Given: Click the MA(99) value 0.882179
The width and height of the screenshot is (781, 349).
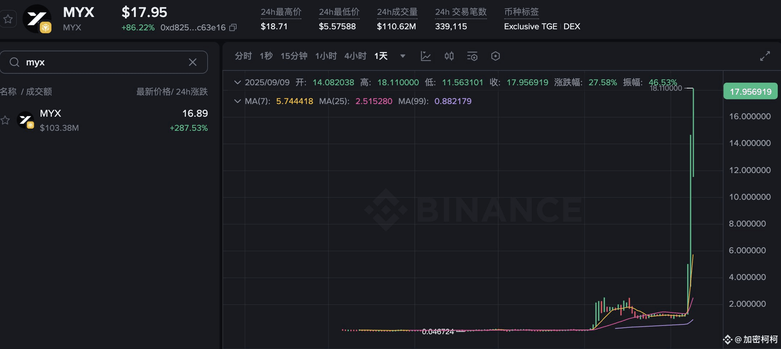Looking at the screenshot, I should tap(453, 101).
